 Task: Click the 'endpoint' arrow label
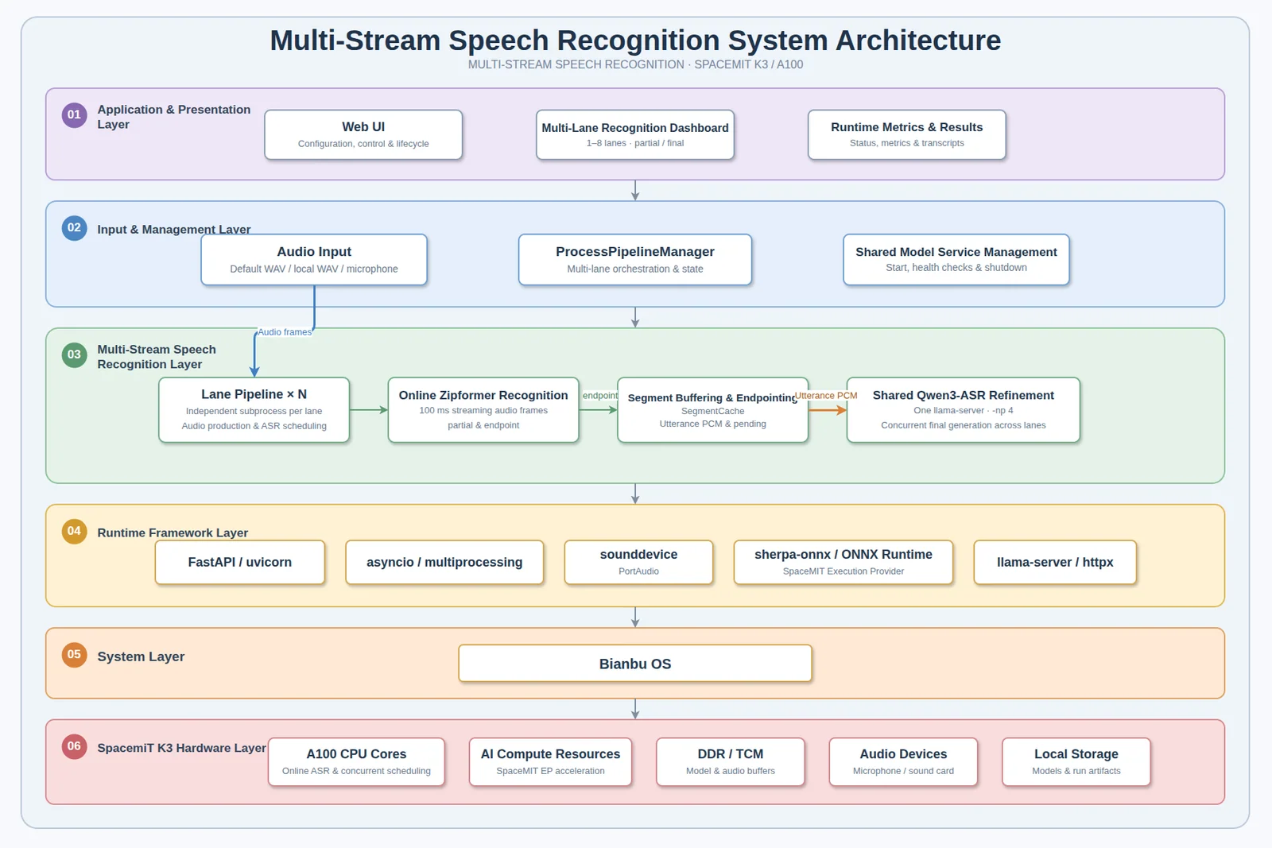point(600,395)
